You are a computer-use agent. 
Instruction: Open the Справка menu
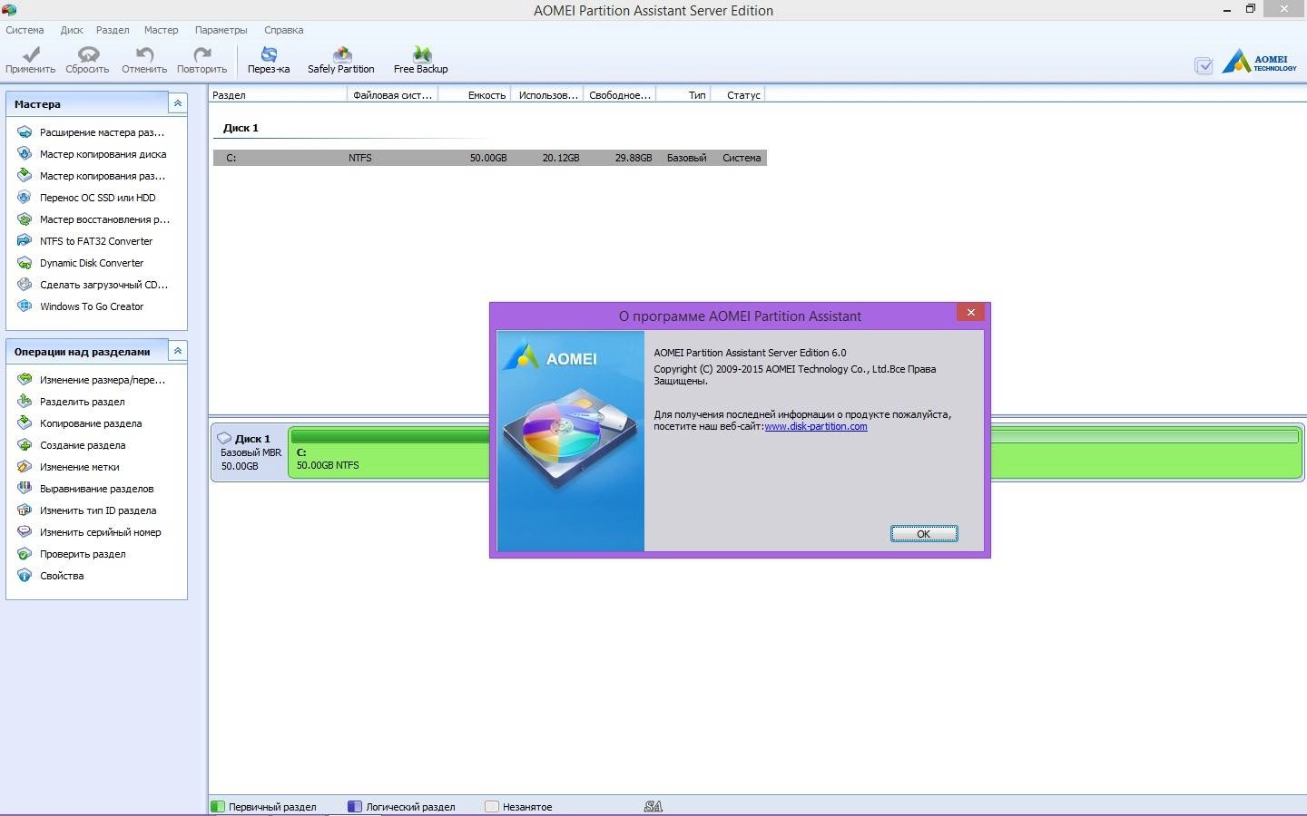pyautogui.click(x=284, y=30)
